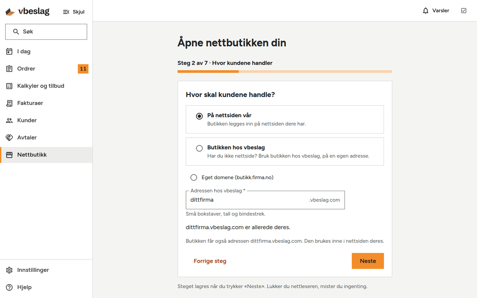Click the Hjelp question mark icon
The height and width of the screenshot is (298, 477).
coord(10,287)
